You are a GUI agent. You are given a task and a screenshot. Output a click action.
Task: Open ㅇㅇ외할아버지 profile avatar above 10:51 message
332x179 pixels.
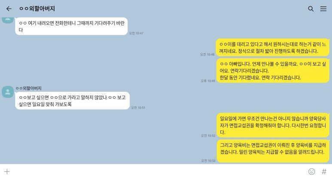tap(8, 92)
